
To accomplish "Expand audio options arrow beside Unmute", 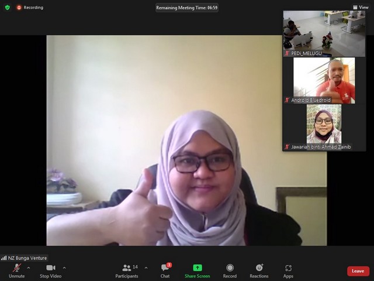I will point(29,268).
